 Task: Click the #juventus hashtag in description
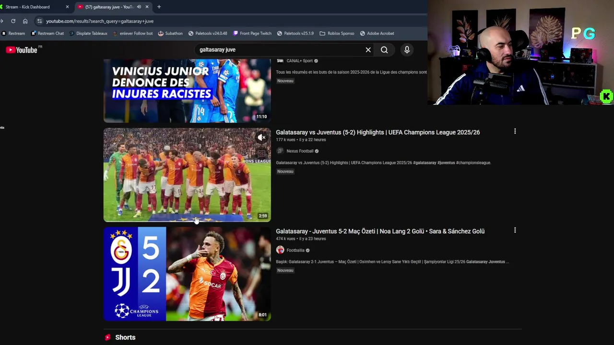tap(446, 163)
